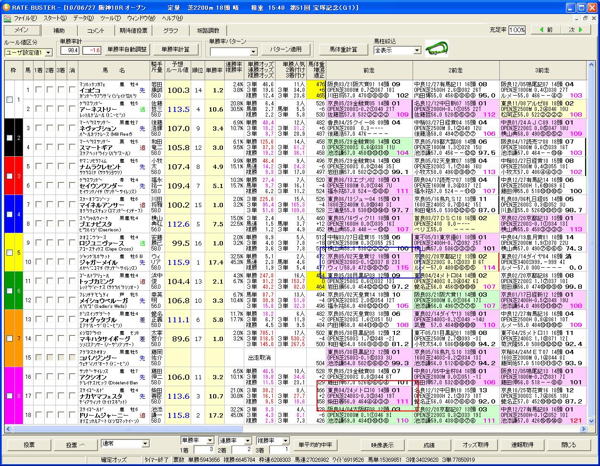600x466 pixels.
Task: Open the ウィンドウ menu
Action: 141,18
